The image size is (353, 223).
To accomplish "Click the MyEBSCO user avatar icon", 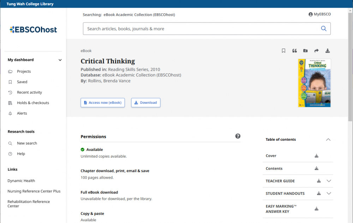I will [x=310, y=14].
